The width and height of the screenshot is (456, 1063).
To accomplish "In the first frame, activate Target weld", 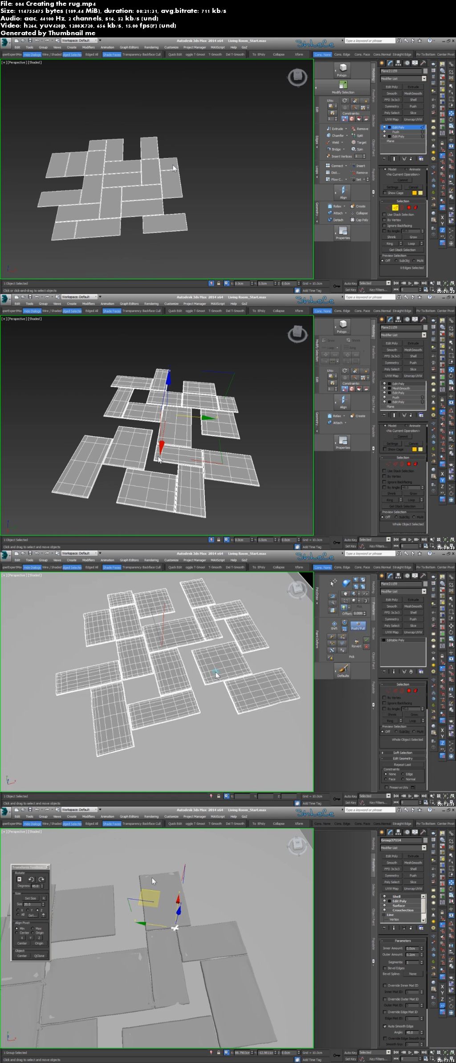I will (359, 142).
